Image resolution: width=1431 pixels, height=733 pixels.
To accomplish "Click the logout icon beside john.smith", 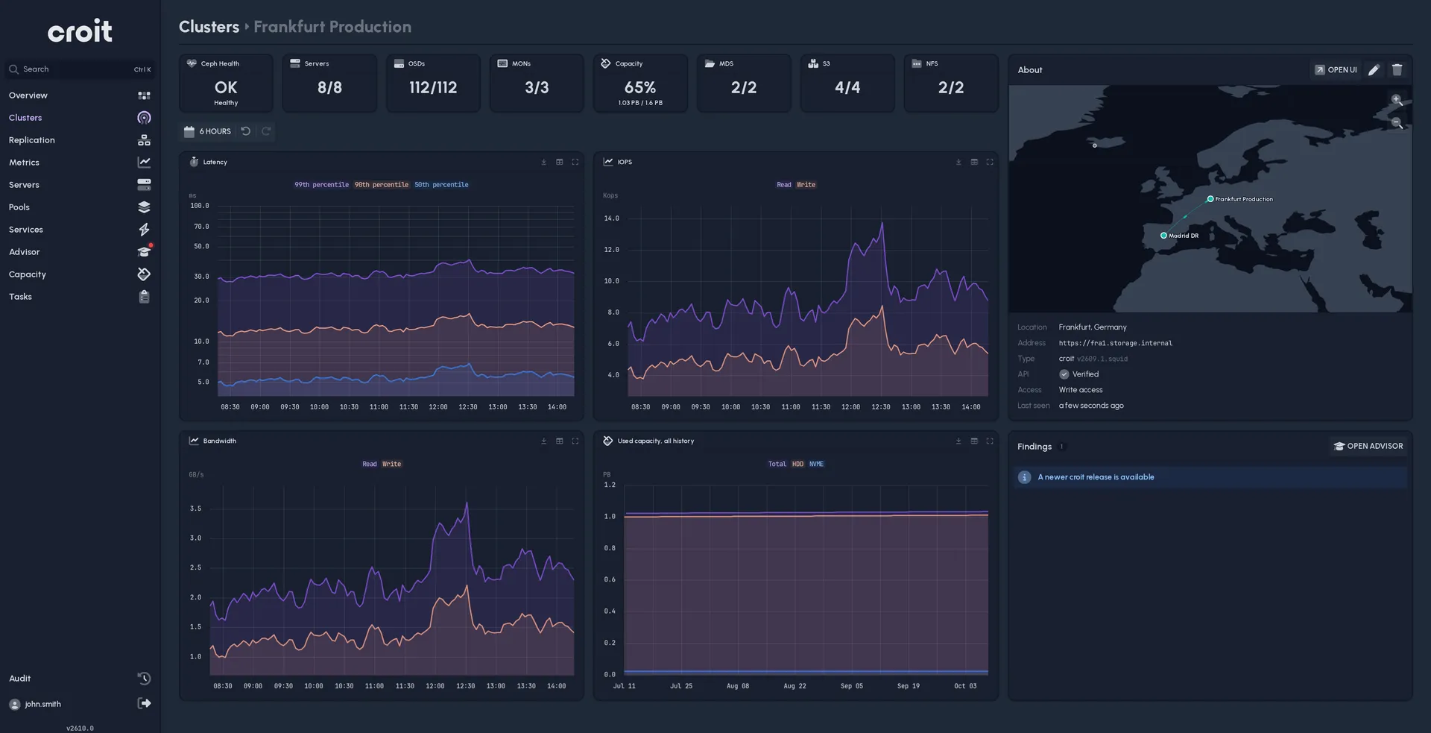I will (144, 703).
